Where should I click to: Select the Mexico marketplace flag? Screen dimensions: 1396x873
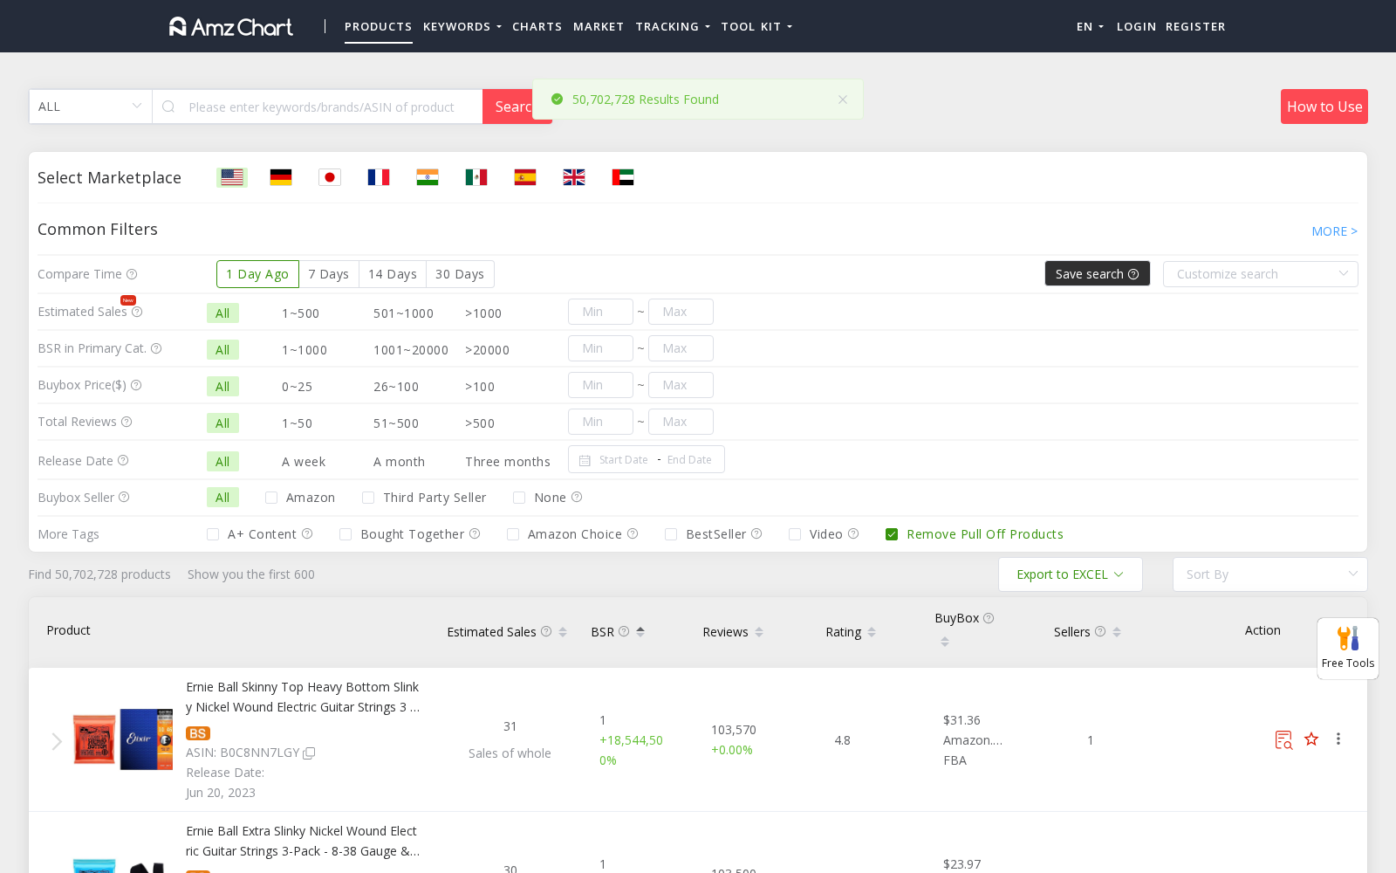[476, 177]
